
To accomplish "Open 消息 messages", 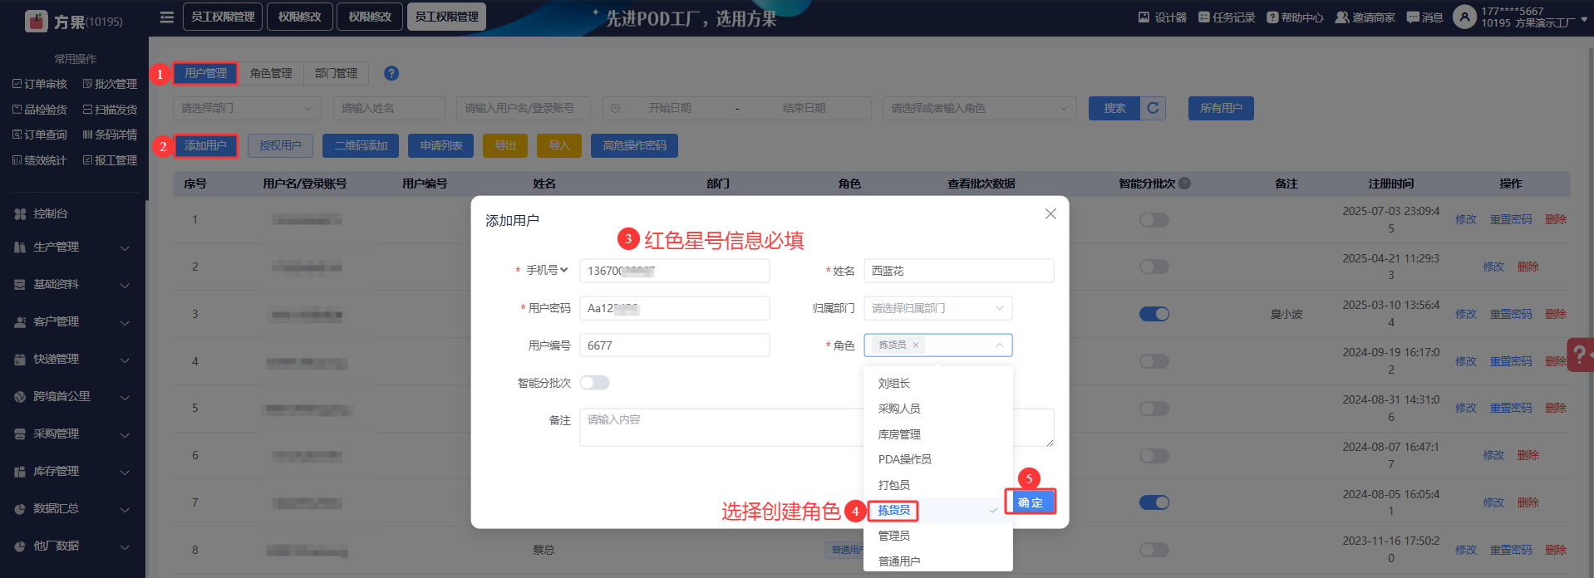I will tap(1424, 17).
